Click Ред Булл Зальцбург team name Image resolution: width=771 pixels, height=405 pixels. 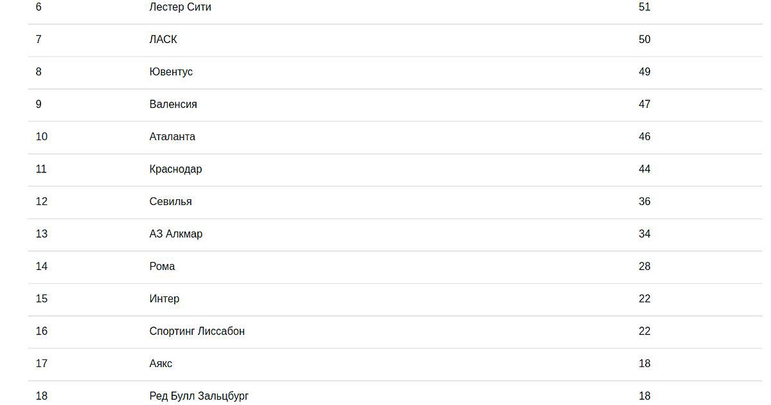coord(199,396)
